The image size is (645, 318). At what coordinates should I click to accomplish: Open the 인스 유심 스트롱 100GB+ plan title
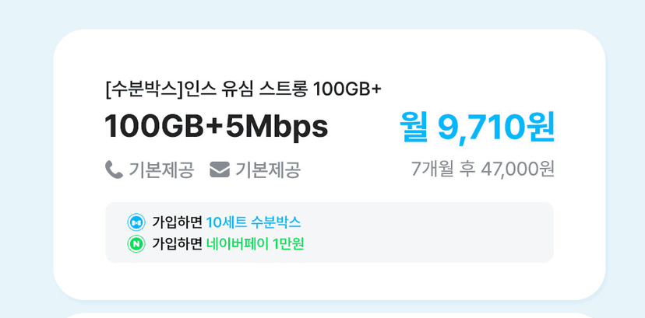tap(284, 89)
